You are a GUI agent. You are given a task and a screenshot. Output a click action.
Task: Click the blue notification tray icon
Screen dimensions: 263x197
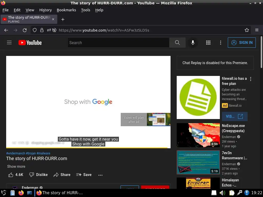click(x=247, y=193)
